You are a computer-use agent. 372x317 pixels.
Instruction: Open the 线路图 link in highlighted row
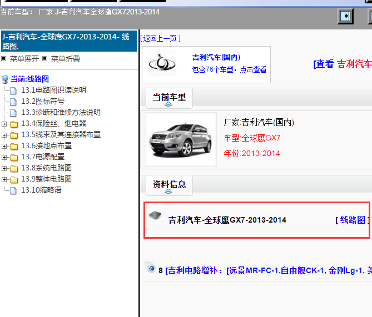coord(353,220)
